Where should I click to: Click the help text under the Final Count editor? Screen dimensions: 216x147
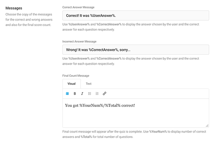135,134
